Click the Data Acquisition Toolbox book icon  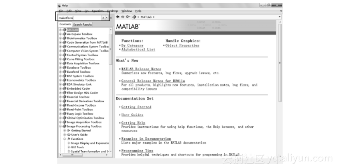(x=65, y=64)
